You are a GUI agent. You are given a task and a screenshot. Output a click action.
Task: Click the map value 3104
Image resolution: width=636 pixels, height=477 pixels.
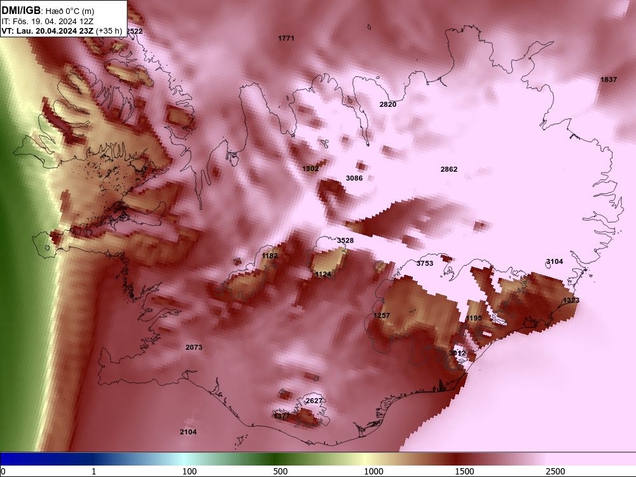click(x=555, y=261)
